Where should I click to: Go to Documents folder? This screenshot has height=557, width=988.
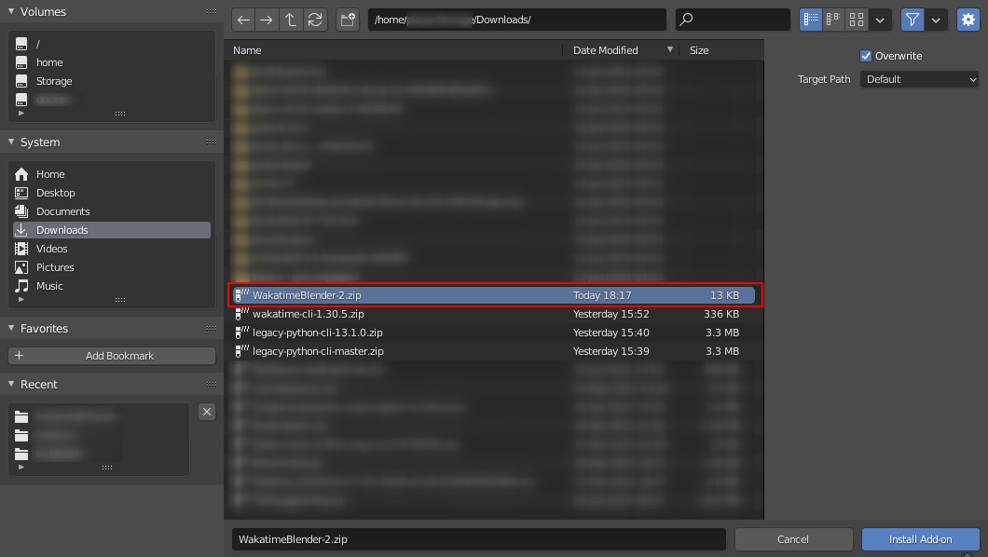point(112,211)
